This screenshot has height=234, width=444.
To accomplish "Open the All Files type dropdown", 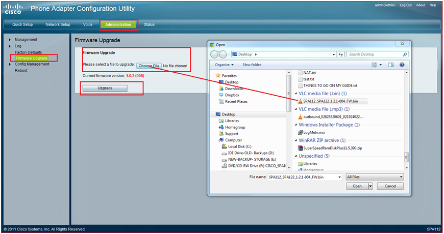I will click(375, 177).
